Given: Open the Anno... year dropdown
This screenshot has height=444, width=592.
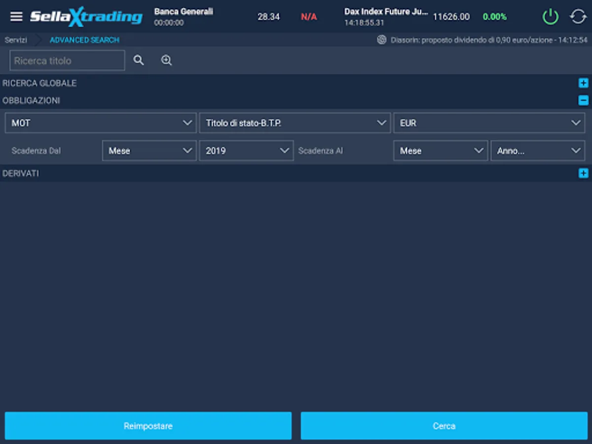Looking at the screenshot, I should [538, 150].
